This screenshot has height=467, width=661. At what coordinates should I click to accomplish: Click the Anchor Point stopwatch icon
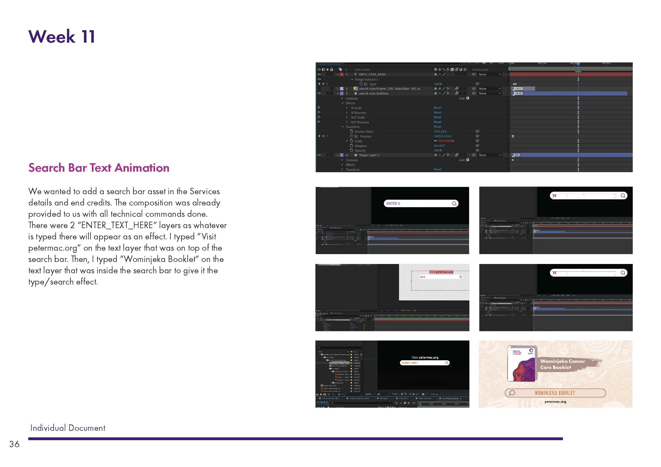tap(351, 131)
